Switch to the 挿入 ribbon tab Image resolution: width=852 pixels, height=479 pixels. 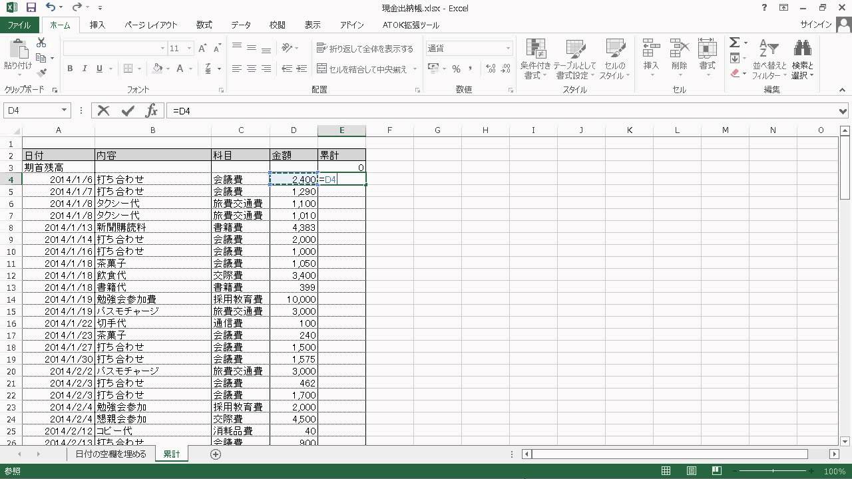pyautogui.click(x=97, y=25)
